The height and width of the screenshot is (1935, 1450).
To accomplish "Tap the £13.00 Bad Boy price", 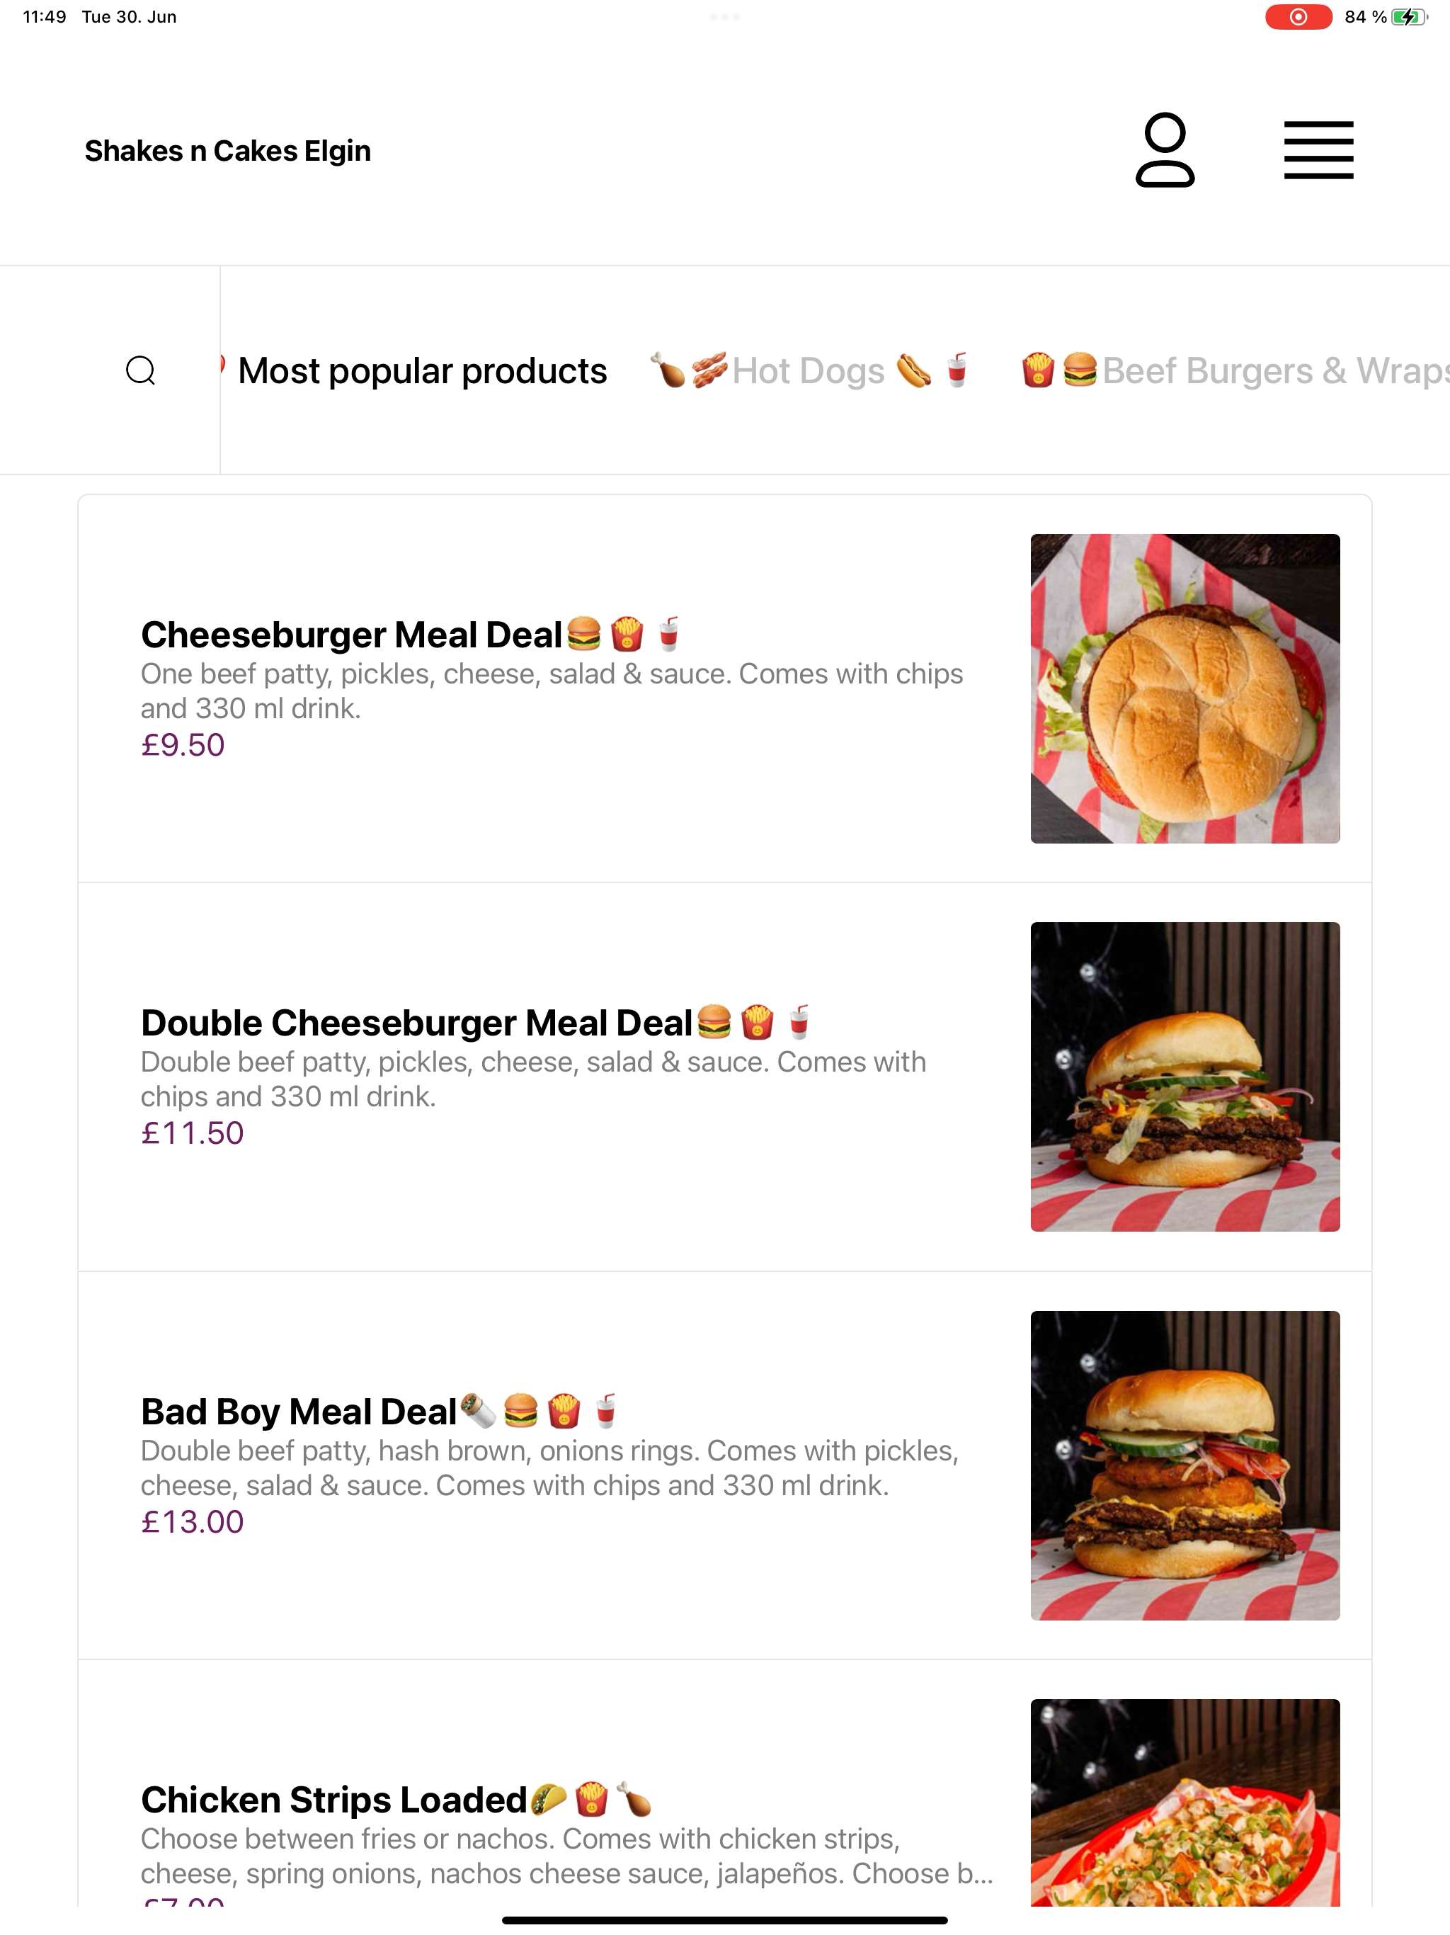I will [193, 1521].
